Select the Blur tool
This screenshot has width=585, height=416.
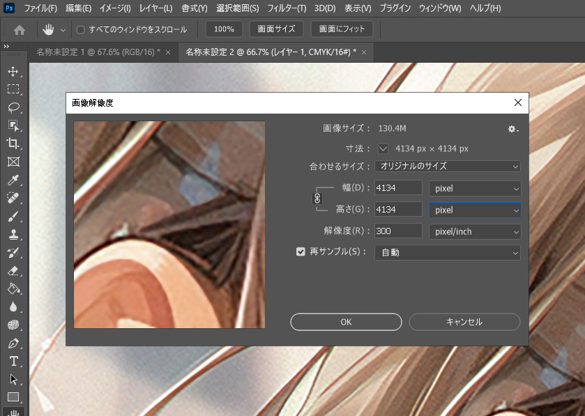[x=13, y=307]
